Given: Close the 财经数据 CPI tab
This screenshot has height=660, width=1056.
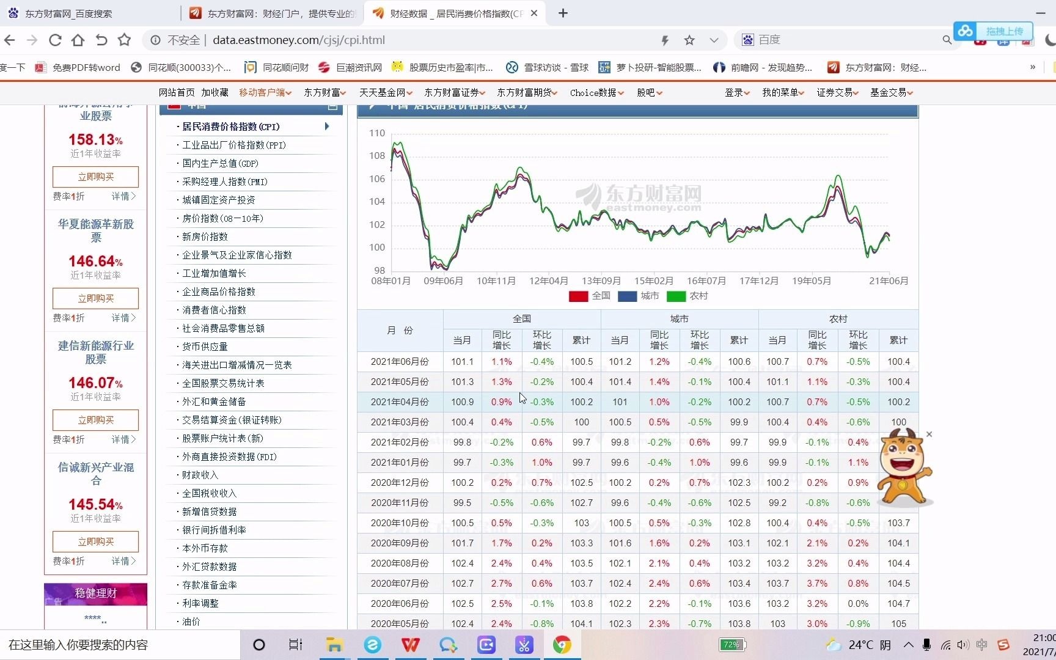Looking at the screenshot, I should (534, 13).
